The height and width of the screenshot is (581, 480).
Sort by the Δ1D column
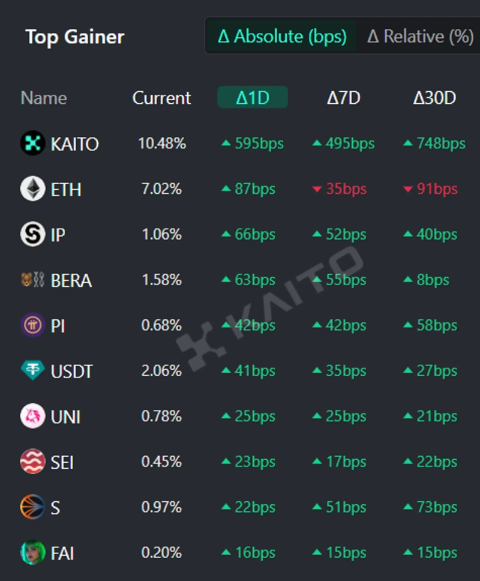(x=253, y=98)
